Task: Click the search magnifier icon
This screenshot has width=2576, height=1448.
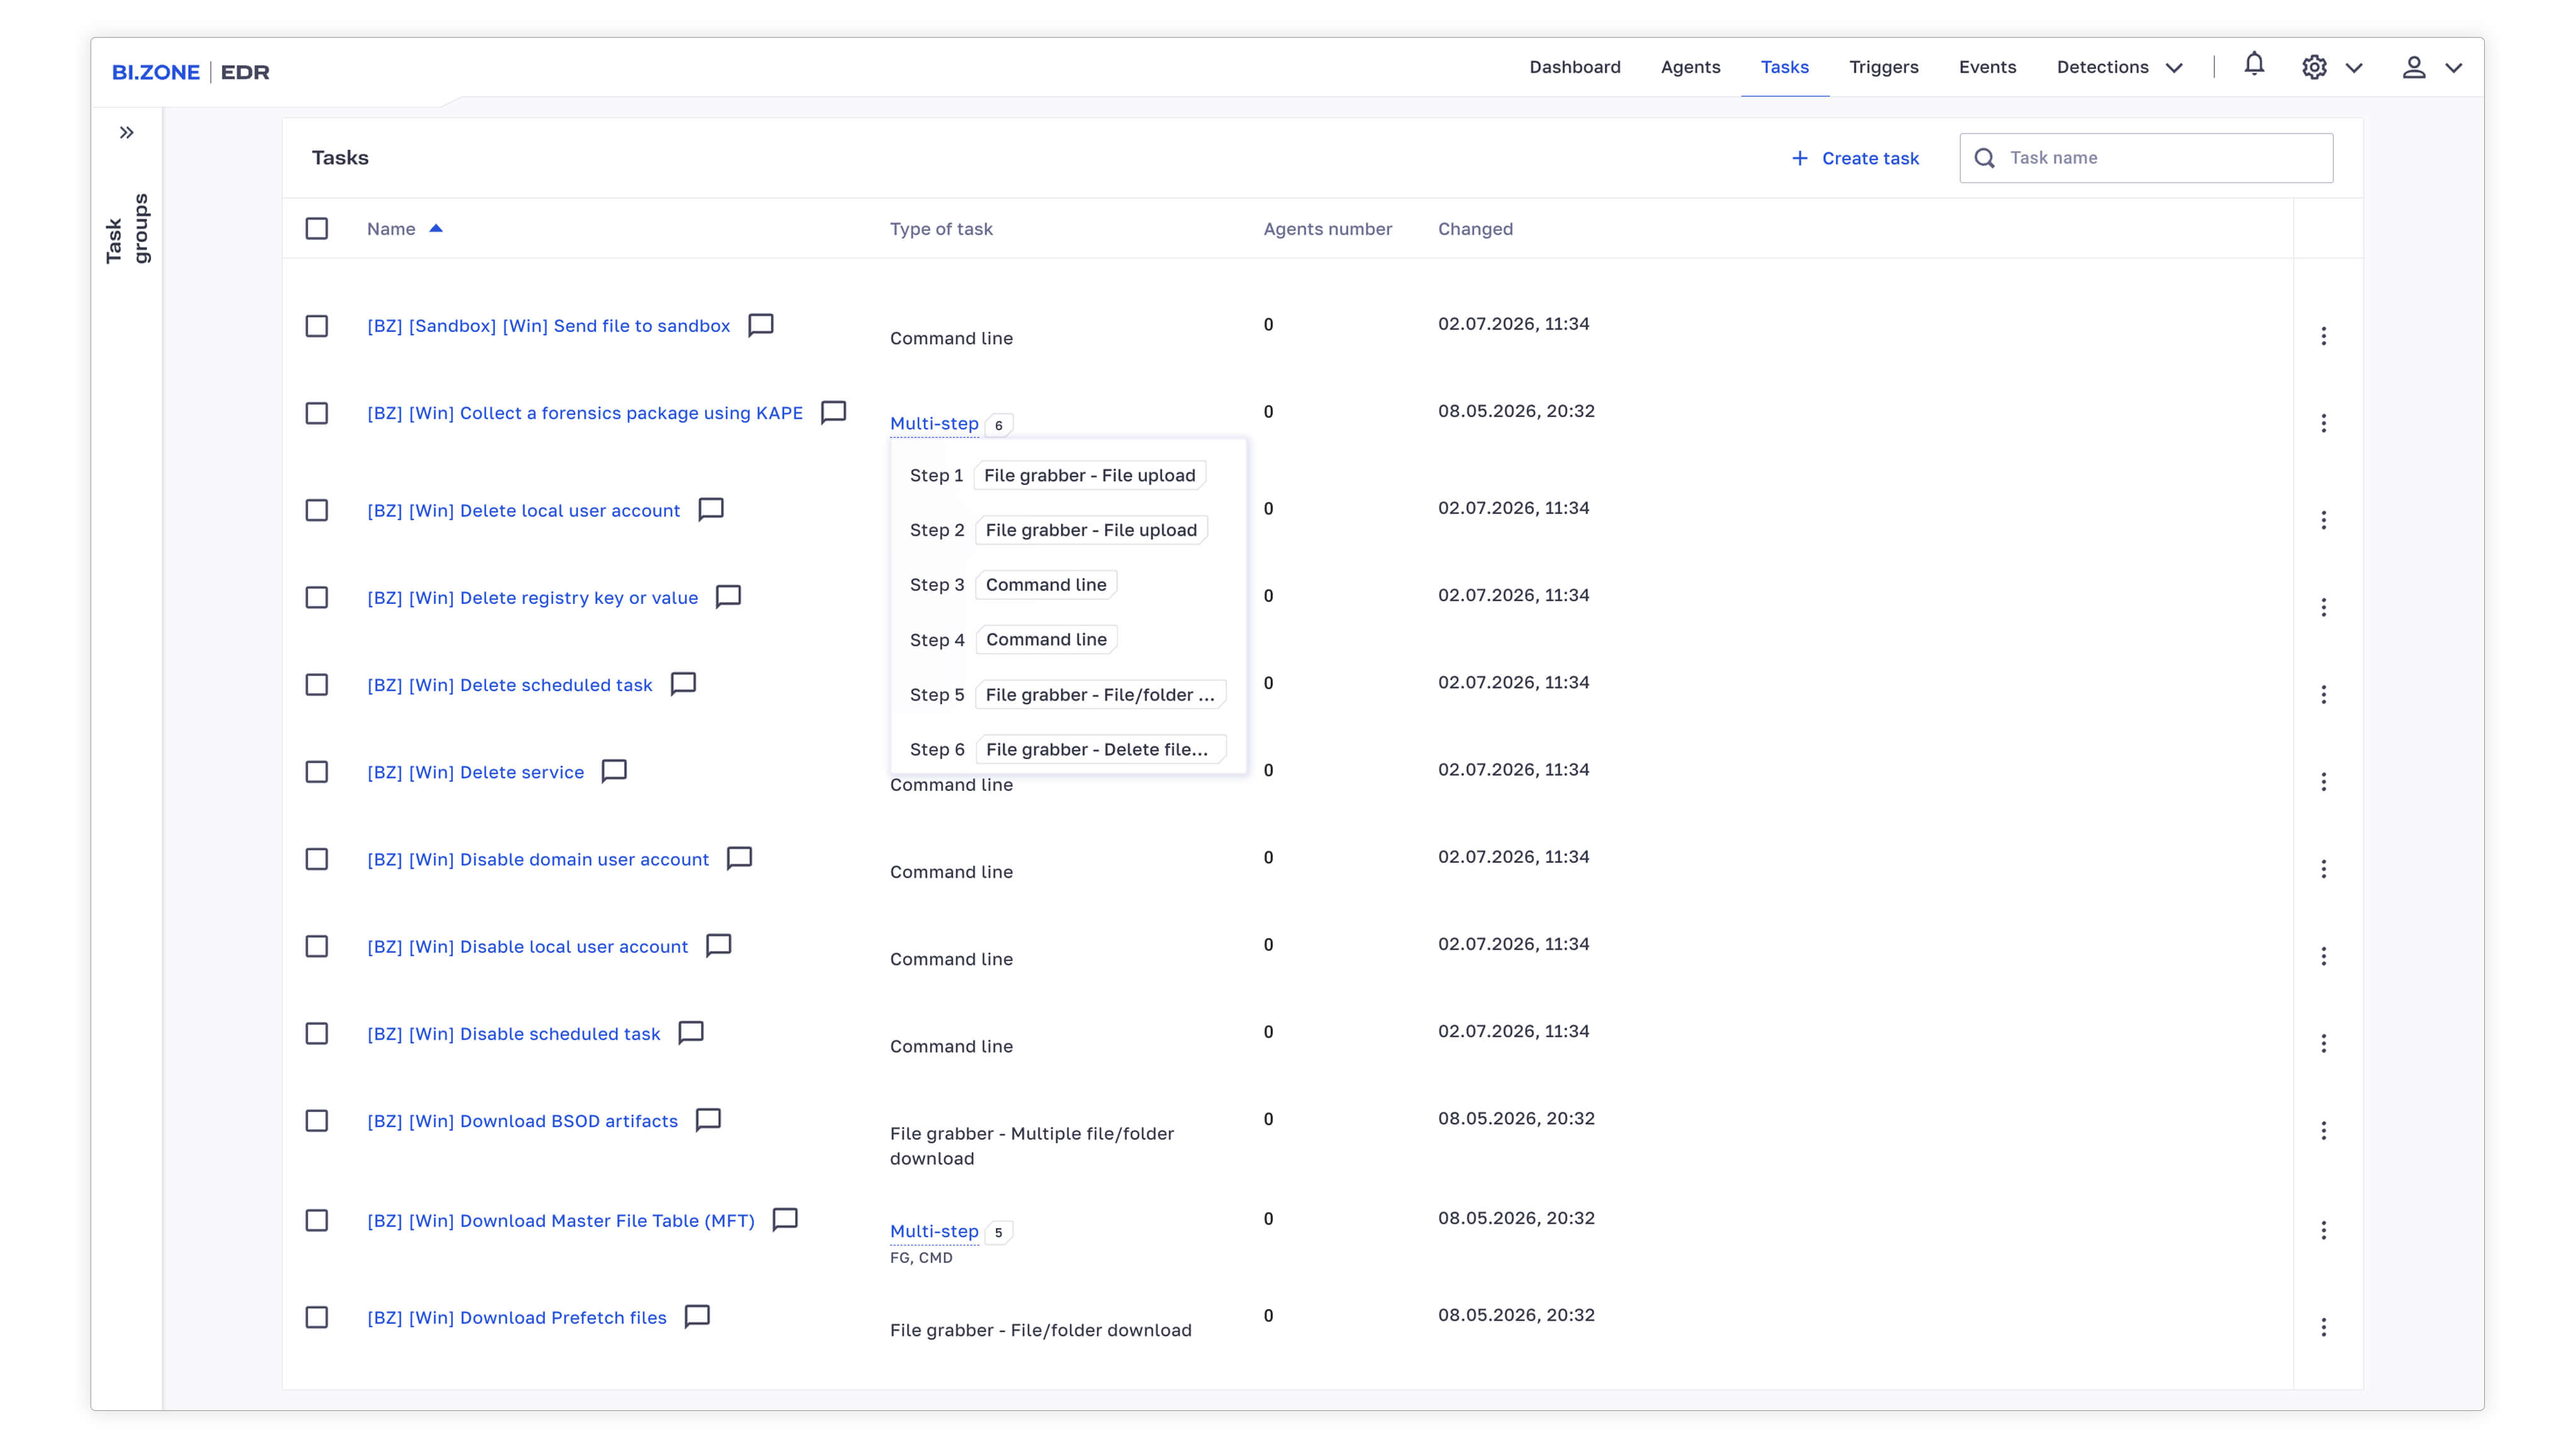Action: click(x=1984, y=158)
